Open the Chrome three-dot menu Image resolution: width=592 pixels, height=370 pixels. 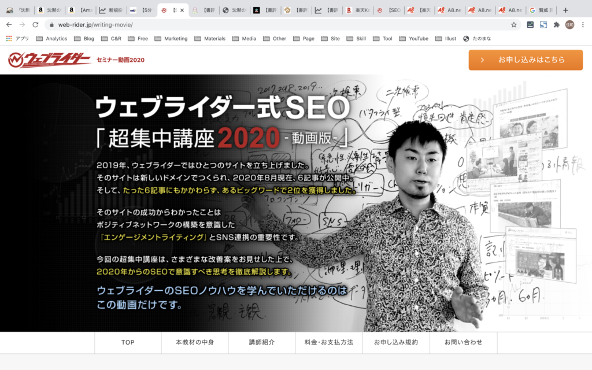click(583, 24)
